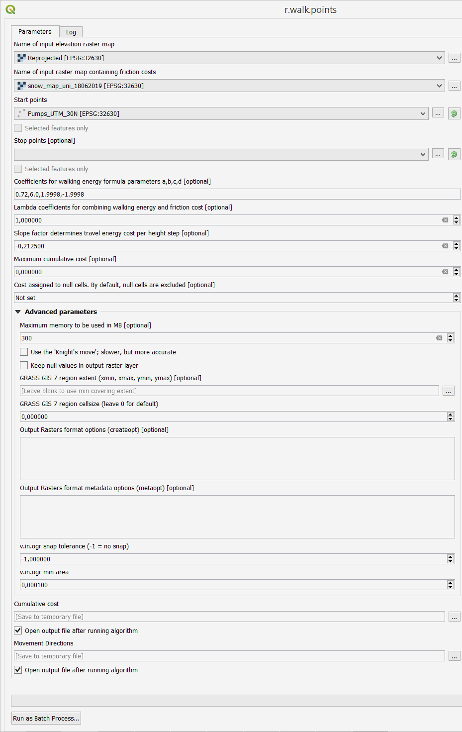Click the raster icon beside Reprojected layer
This screenshot has width=462, height=732.
point(21,58)
